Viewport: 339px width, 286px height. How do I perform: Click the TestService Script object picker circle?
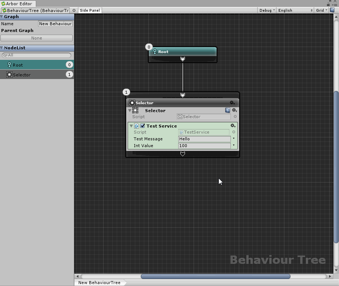pyautogui.click(x=234, y=132)
